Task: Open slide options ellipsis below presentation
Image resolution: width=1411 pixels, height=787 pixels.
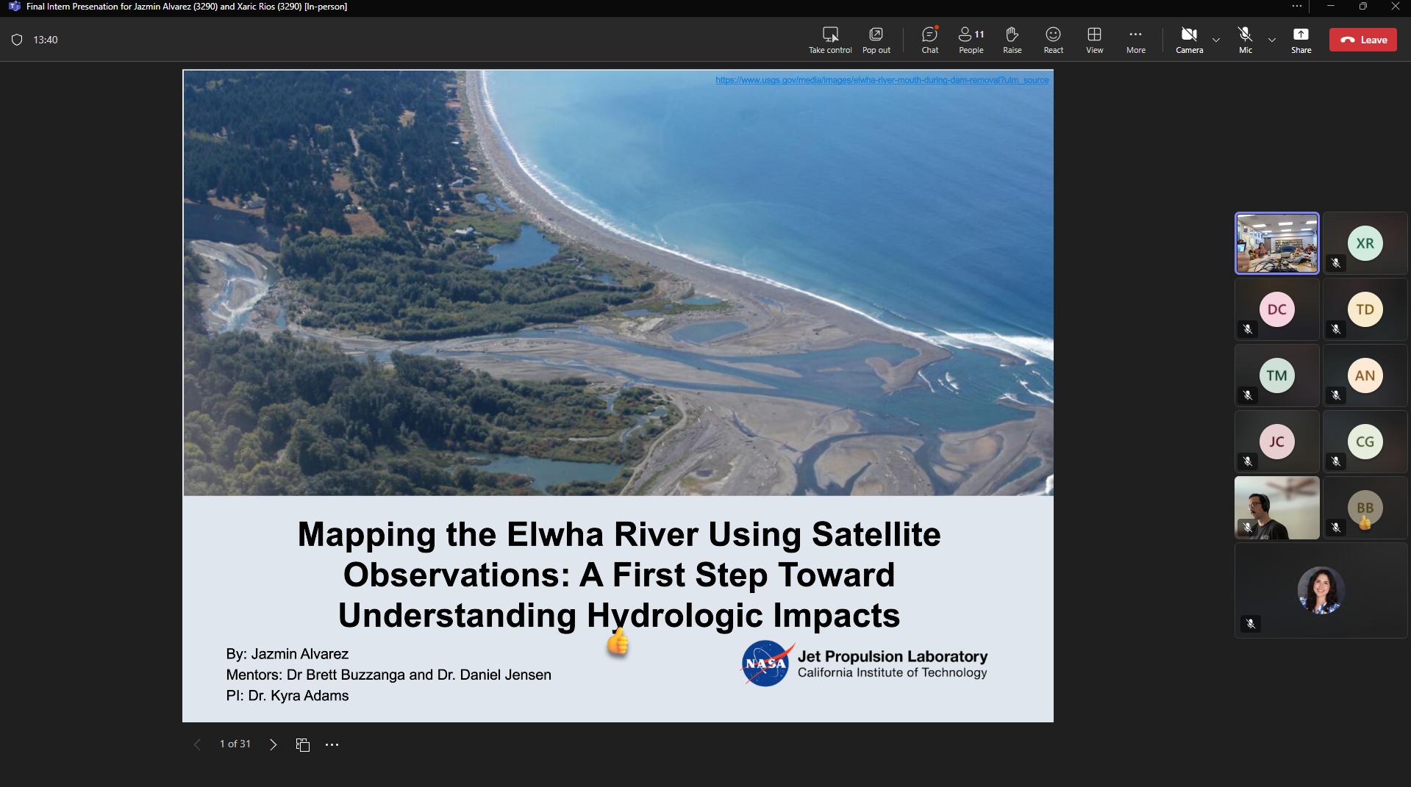Action: coord(332,744)
